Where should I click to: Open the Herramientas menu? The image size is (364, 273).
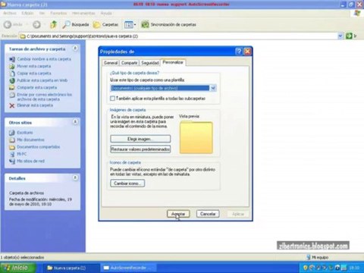[x=83, y=13]
